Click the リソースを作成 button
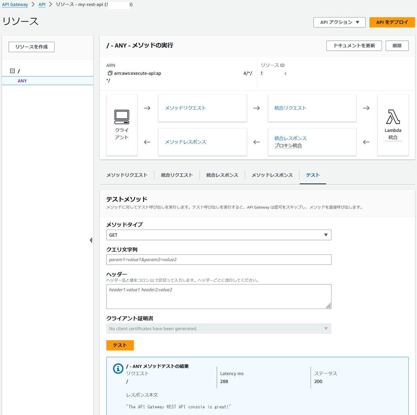 [x=31, y=47]
